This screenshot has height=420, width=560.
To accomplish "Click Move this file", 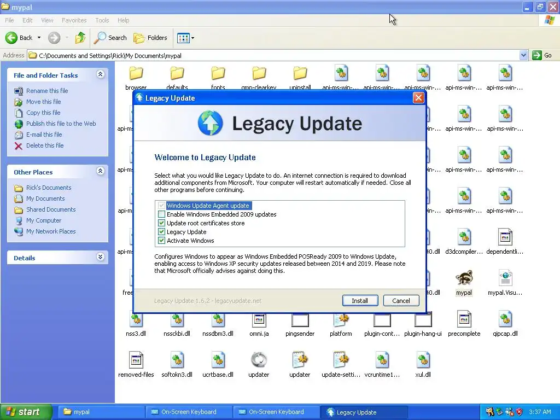I will tap(44, 102).
